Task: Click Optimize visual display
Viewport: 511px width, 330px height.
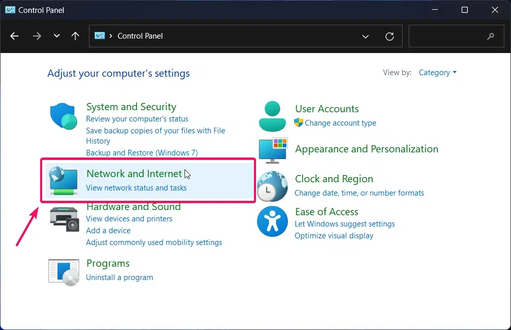Action: (334, 236)
